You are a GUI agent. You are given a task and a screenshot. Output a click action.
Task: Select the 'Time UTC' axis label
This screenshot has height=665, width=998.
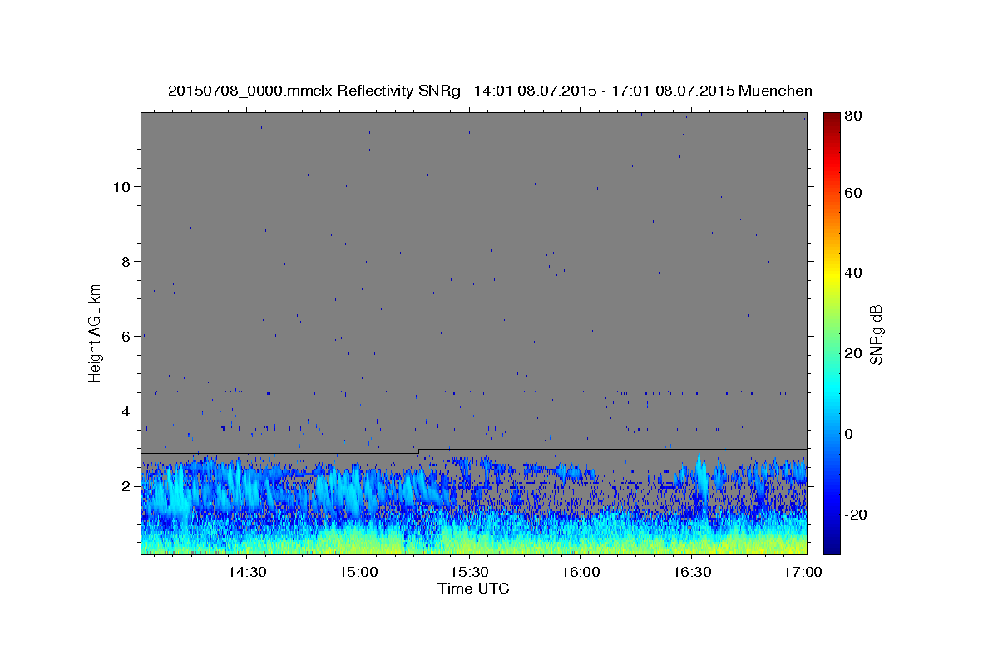[x=473, y=589]
